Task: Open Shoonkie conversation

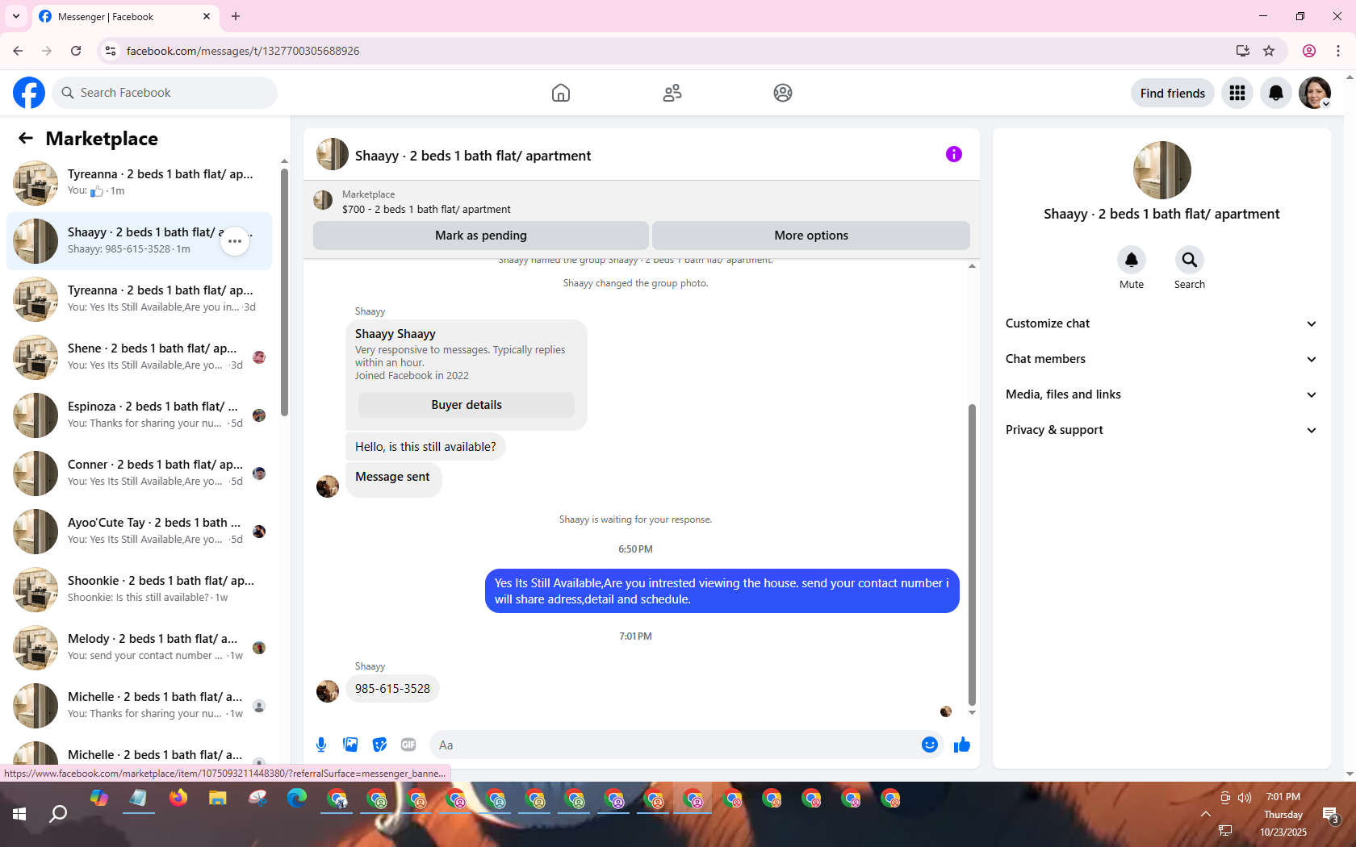Action: (139, 590)
